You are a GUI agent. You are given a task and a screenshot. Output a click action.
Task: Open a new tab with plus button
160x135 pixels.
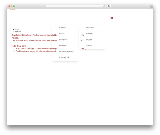click(x=152, y=7)
